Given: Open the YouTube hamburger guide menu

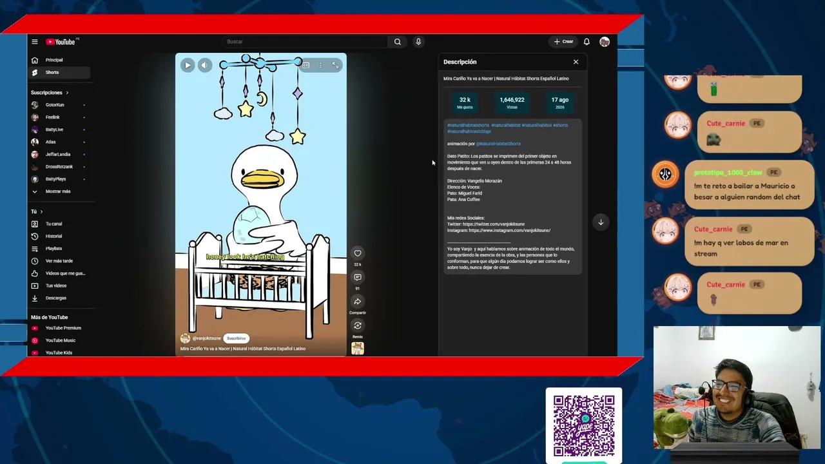Looking at the screenshot, I should click(35, 42).
